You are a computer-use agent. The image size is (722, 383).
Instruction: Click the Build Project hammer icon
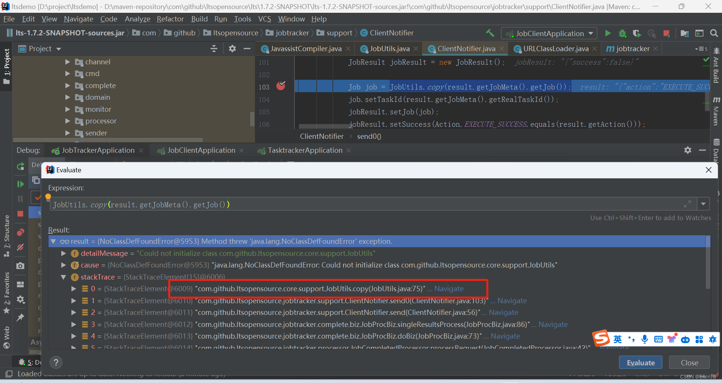pyautogui.click(x=490, y=33)
